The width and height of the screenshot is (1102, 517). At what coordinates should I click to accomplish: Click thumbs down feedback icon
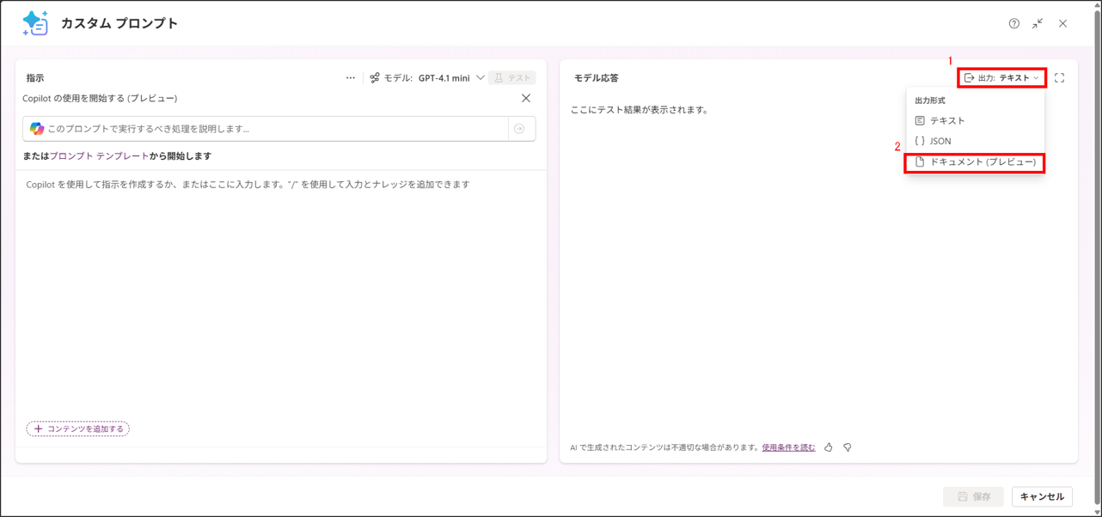pyautogui.click(x=848, y=447)
